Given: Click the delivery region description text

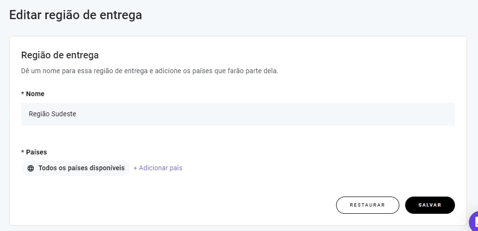Looking at the screenshot, I should tap(150, 71).
